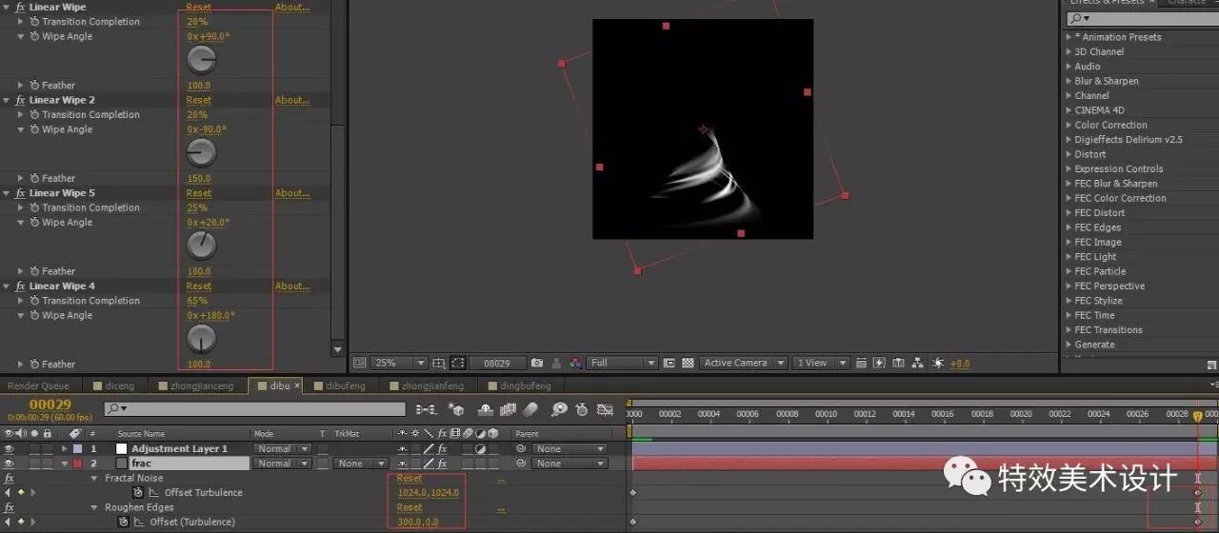The height and width of the screenshot is (533, 1219).
Task: Click Reset for Linear Wipe 2
Action: [199, 100]
